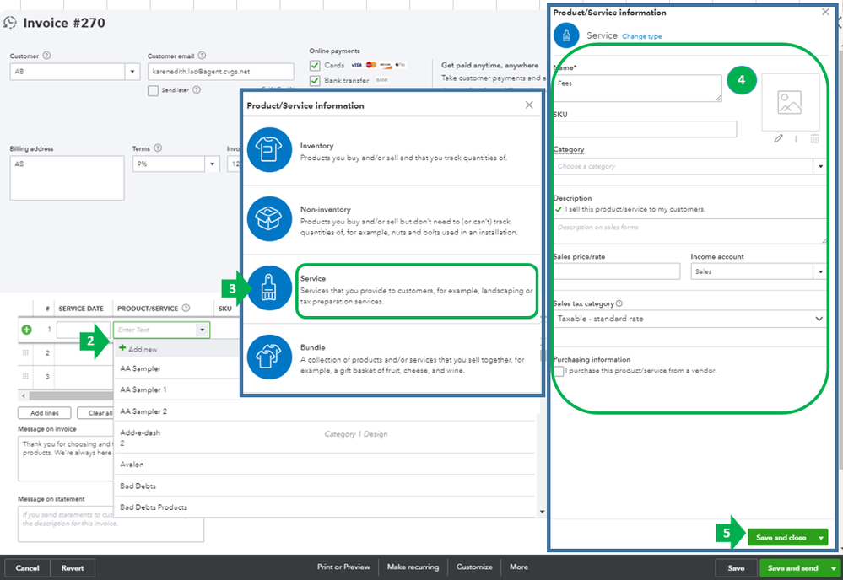
Task: Select Bad Debts from the list
Action: click(x=138, y=486)
